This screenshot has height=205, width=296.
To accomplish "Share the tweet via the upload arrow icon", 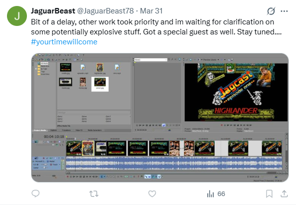I will (284, 194).
